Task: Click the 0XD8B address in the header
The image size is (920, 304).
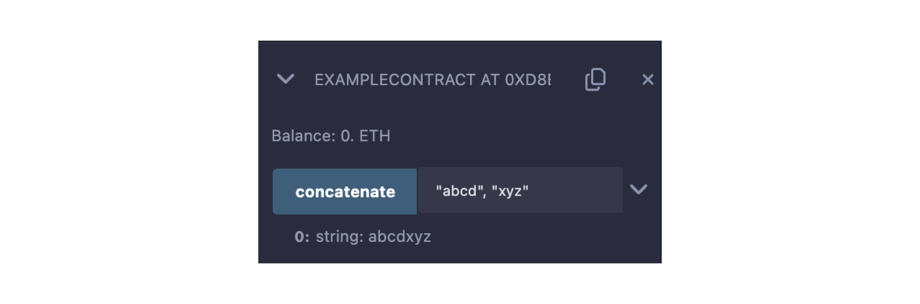Action: point(527,80)
